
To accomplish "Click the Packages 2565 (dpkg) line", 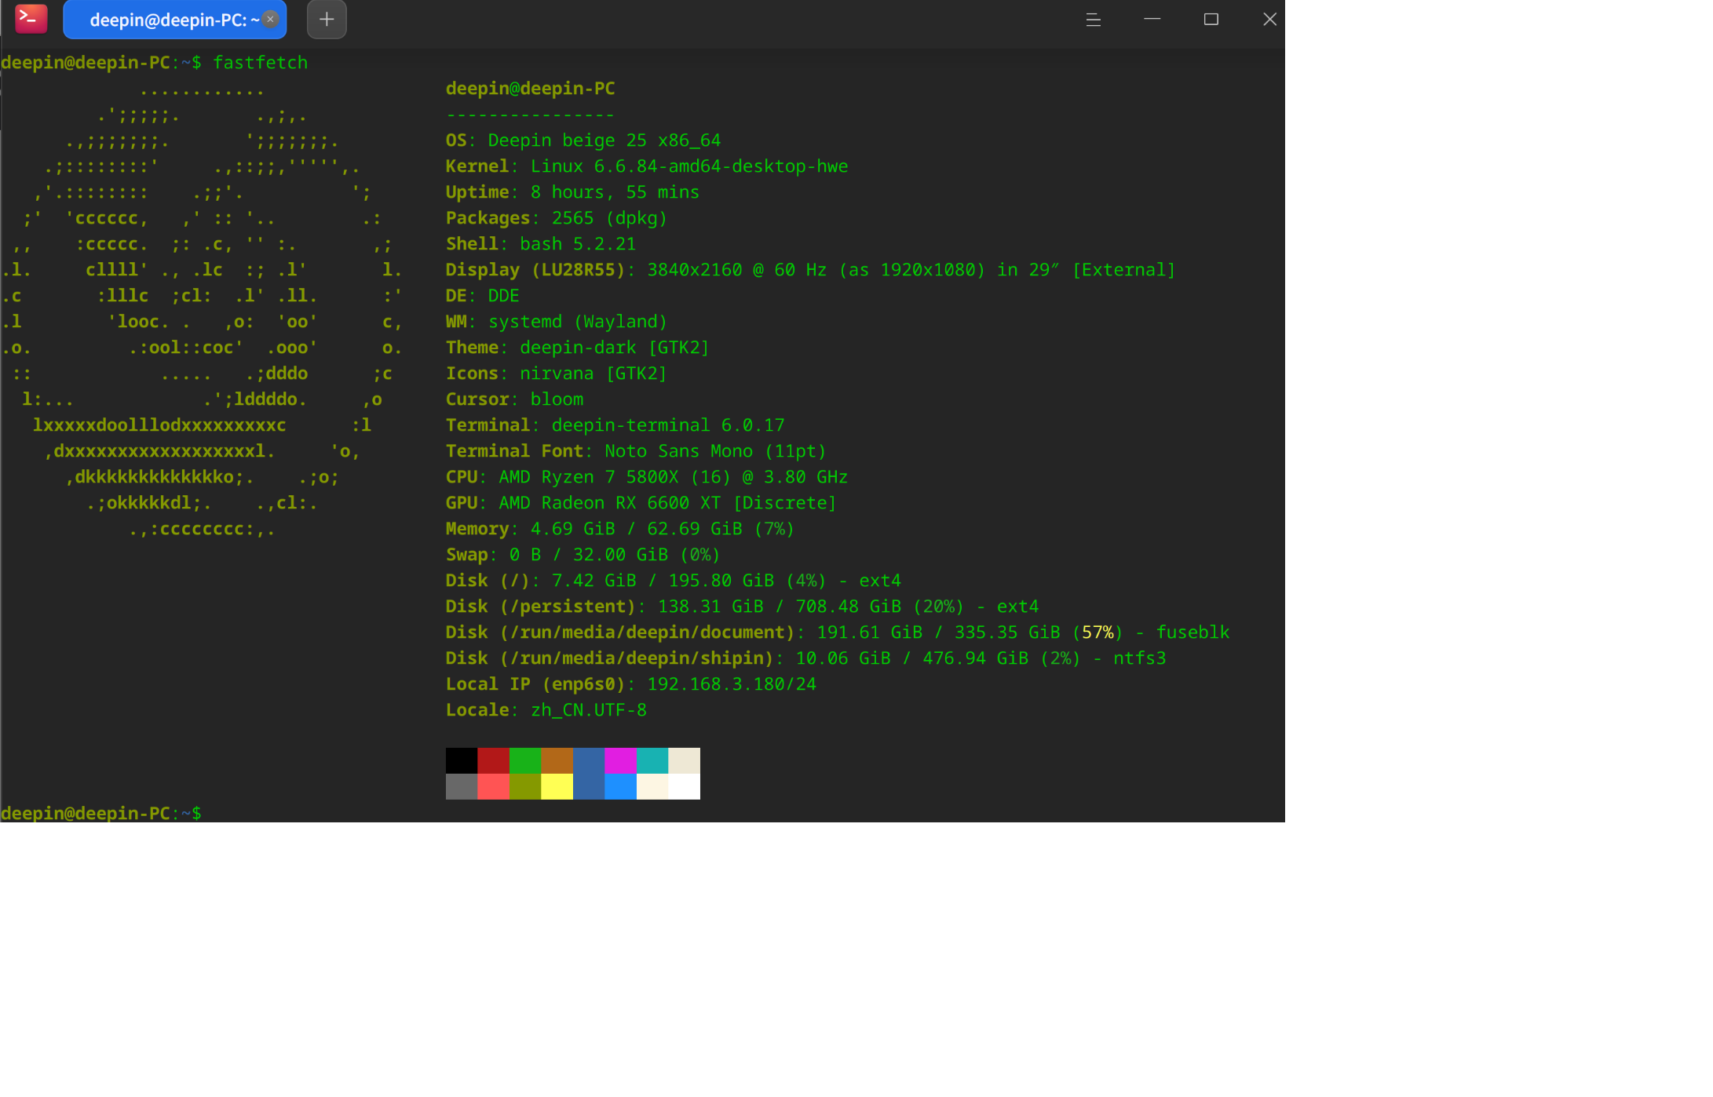I will [557, 218].
